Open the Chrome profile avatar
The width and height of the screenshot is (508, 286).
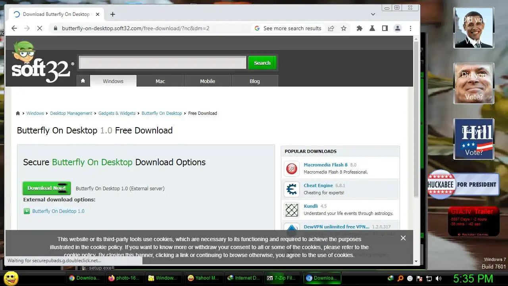pos(397,28)
